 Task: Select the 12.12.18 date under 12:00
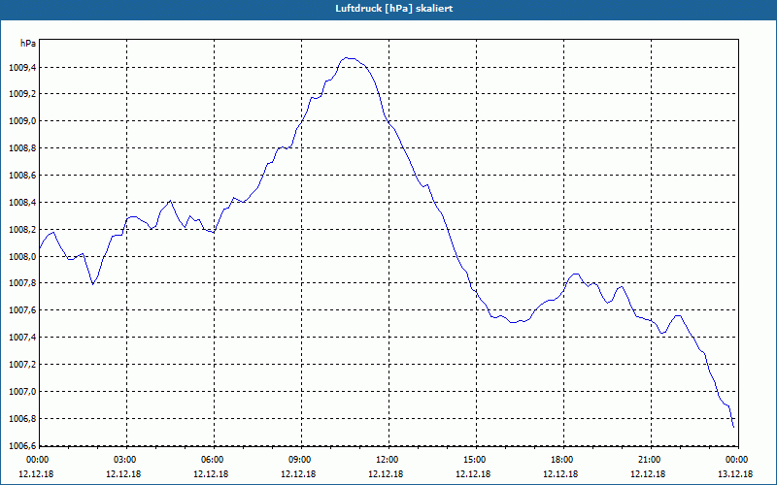[x=385, y=474]
